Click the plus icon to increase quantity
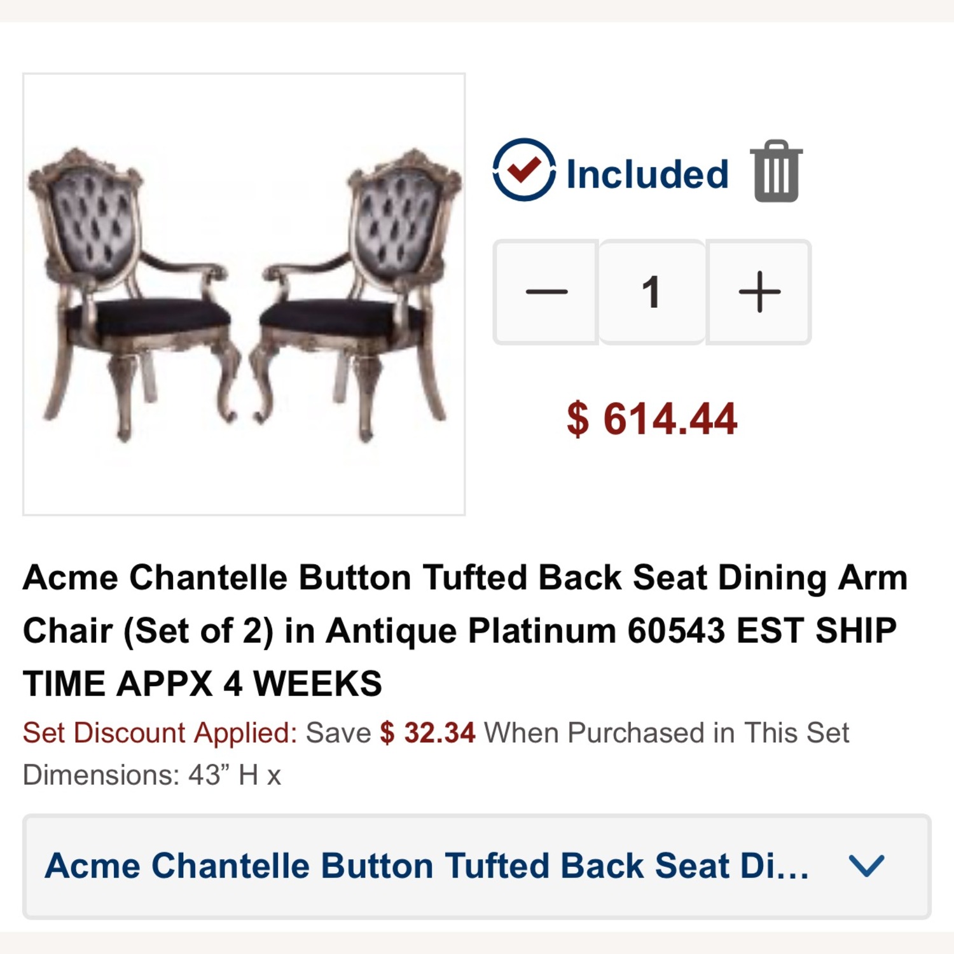Viewport: 954px width, 954px height. (x=758, y=292)
